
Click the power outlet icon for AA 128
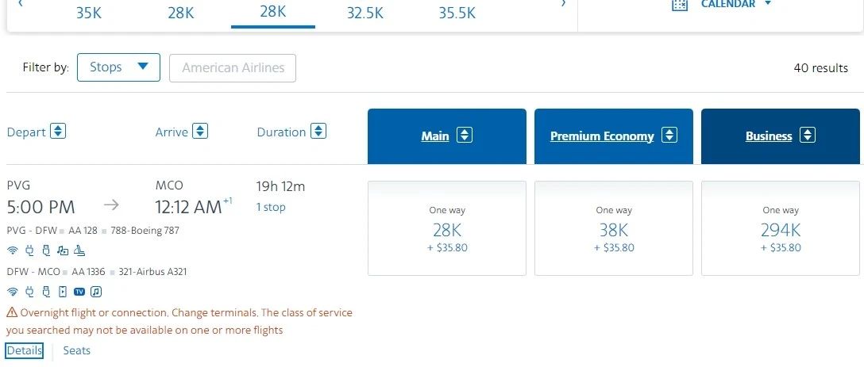point(29,251)
